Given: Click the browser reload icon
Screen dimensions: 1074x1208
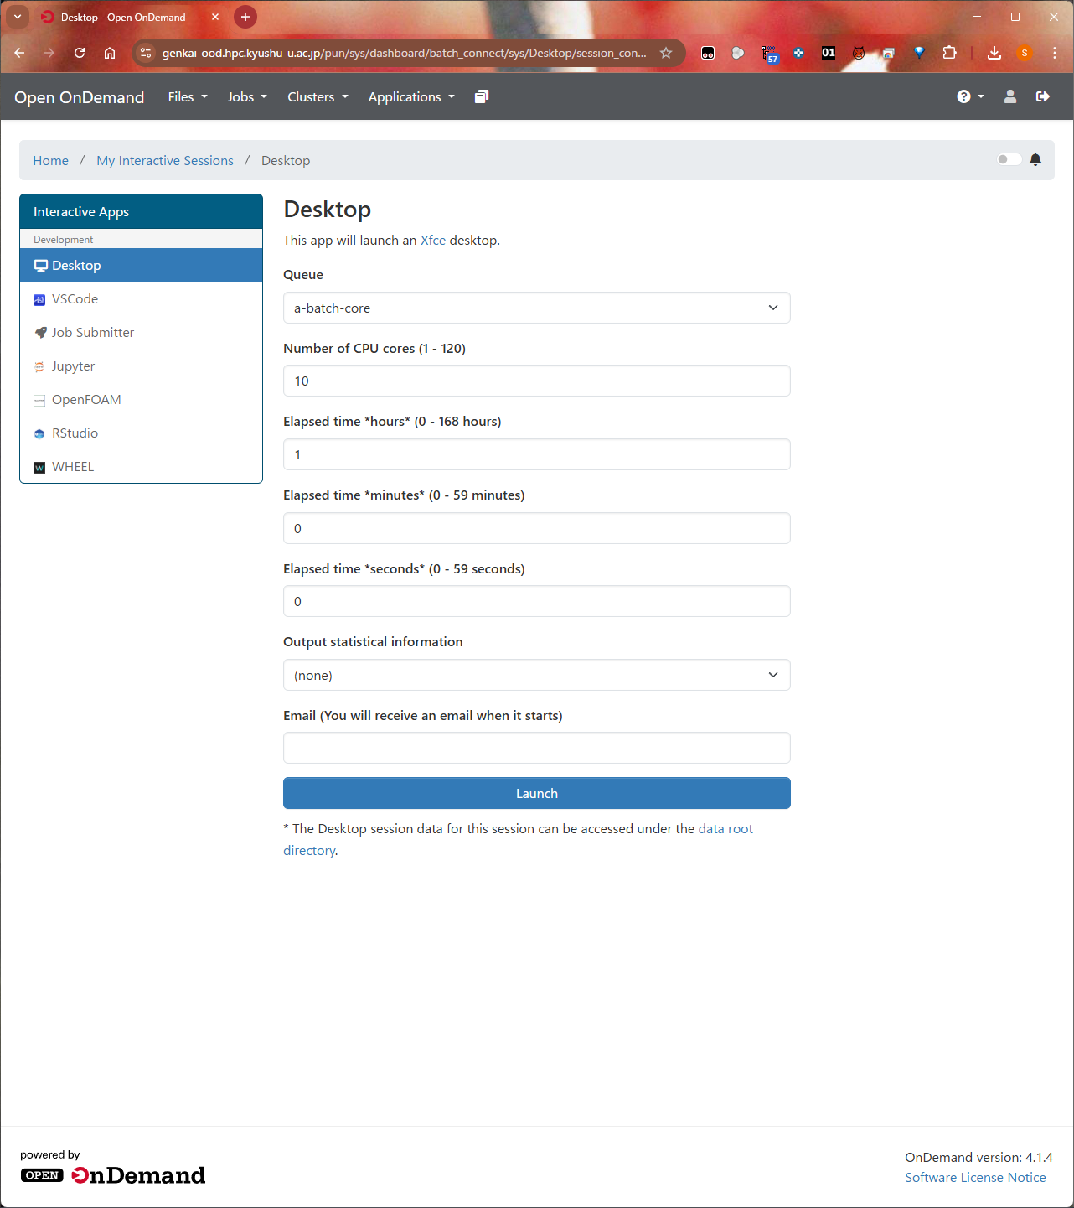Looking at the screenshot, I should (x=80, y=53).
